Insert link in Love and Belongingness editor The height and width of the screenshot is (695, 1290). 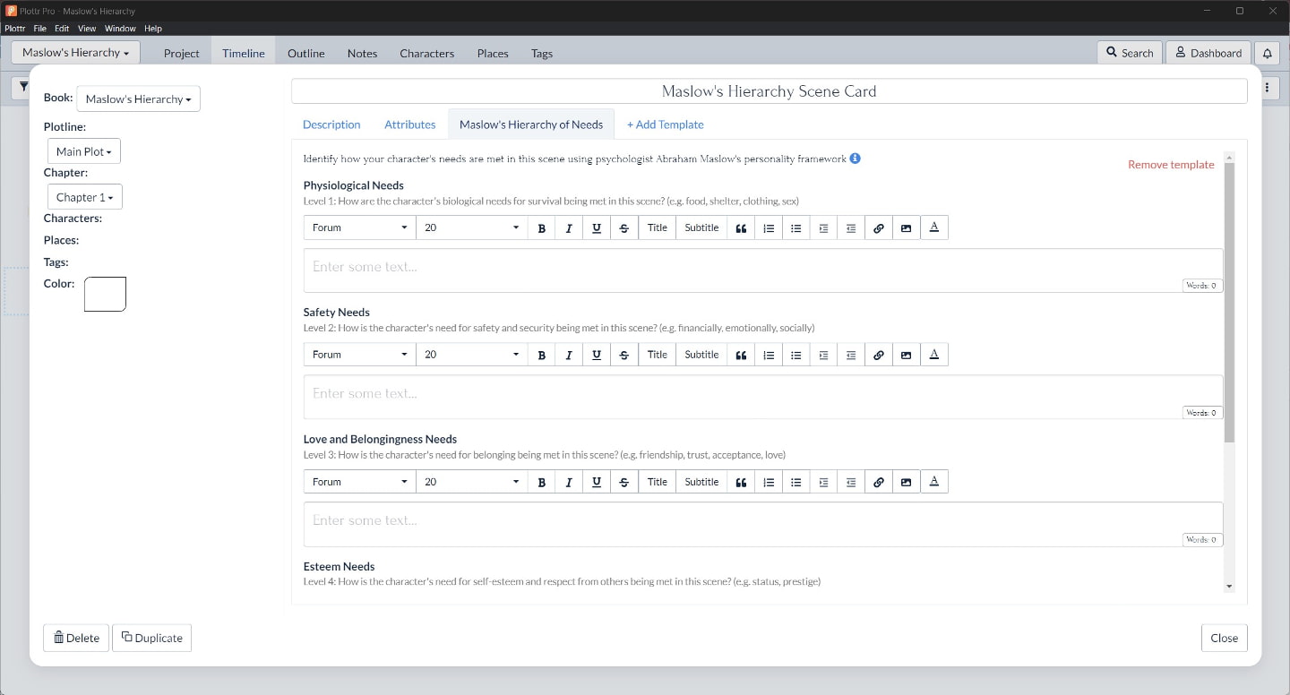point(879,482)
